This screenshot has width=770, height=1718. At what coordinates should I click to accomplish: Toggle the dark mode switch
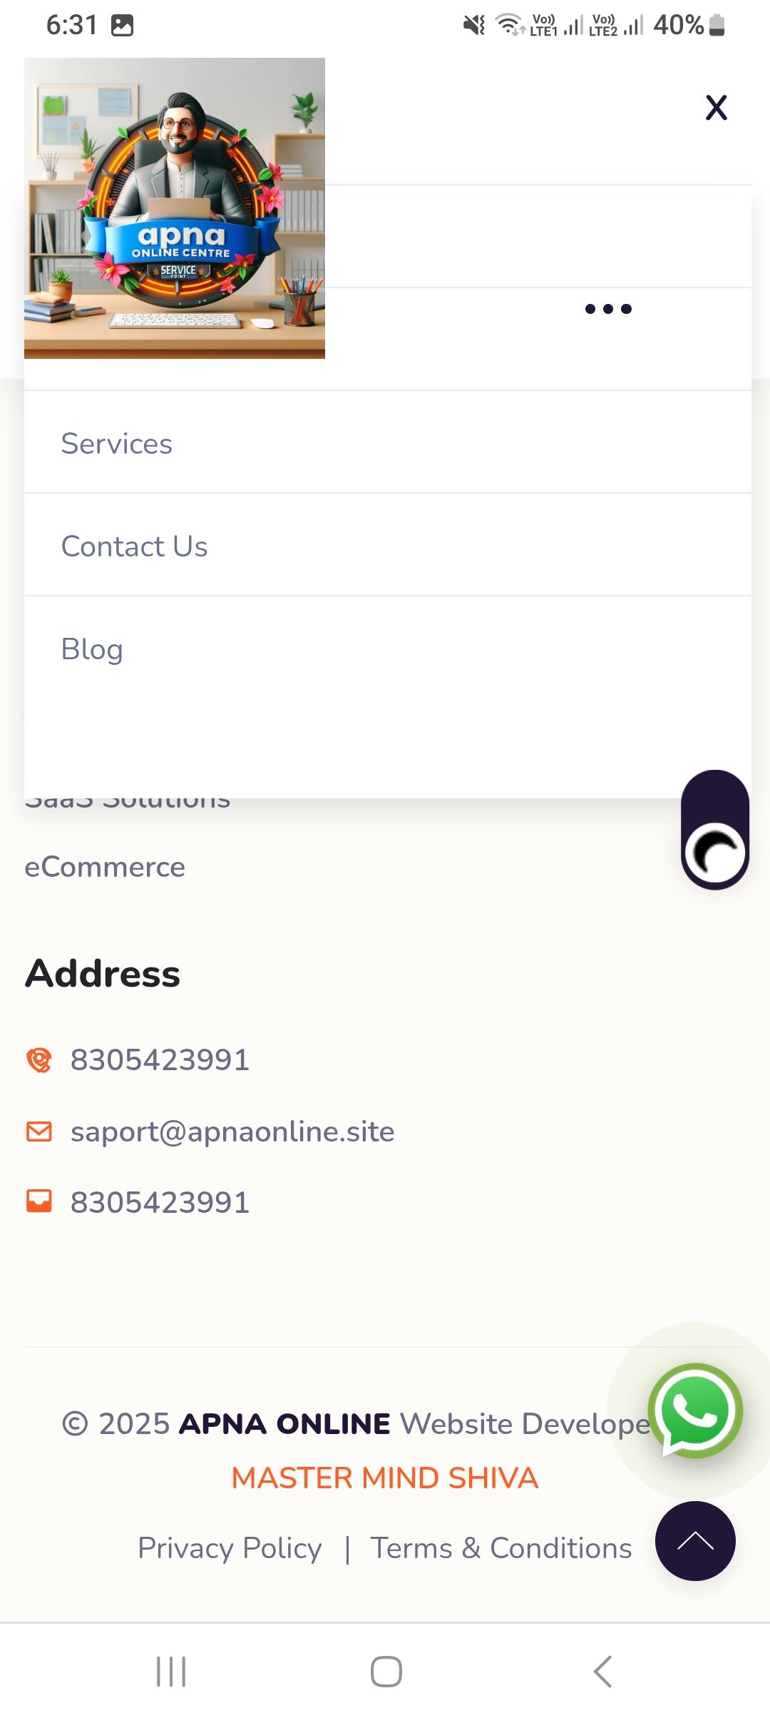[715, 830]
